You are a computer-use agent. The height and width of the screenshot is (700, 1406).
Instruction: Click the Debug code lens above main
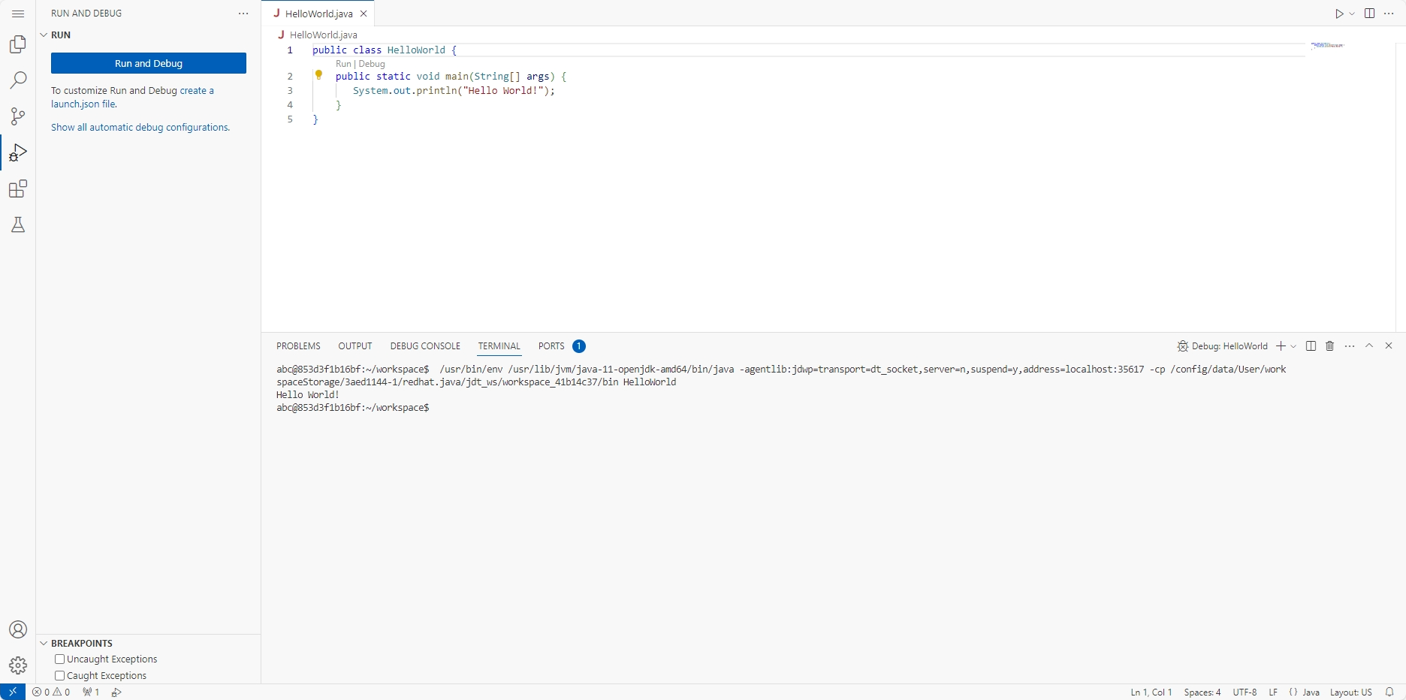point(372,64)
